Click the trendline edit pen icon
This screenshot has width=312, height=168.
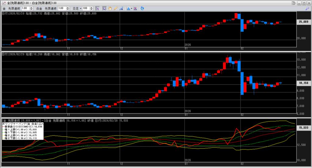pos(121,8)
